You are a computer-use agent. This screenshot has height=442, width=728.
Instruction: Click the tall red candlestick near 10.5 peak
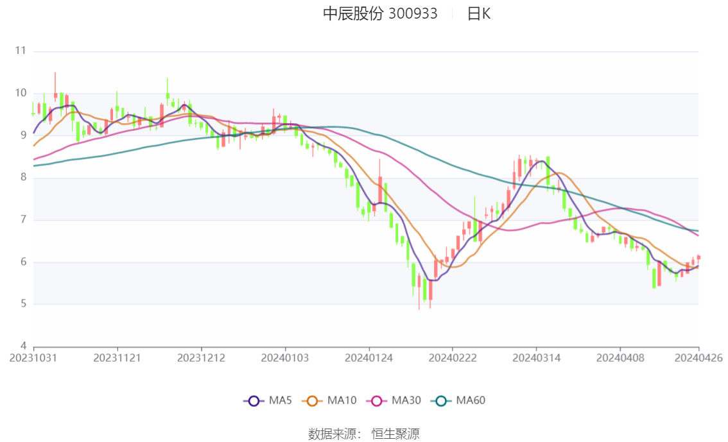click(x=55, y=87)
